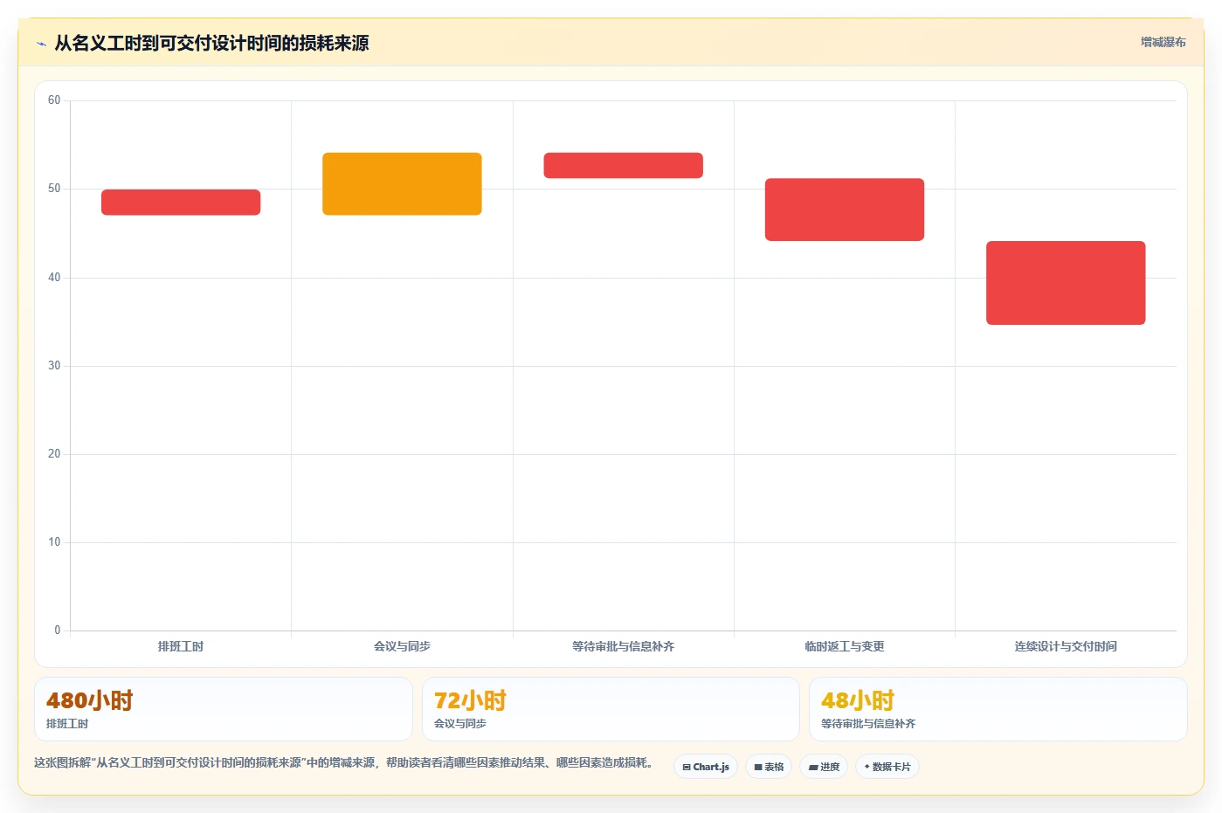This screenshot has width=1222, height=813.
Task: Click the orange 会议与同步 bar
Action: [x=402, y=184]
